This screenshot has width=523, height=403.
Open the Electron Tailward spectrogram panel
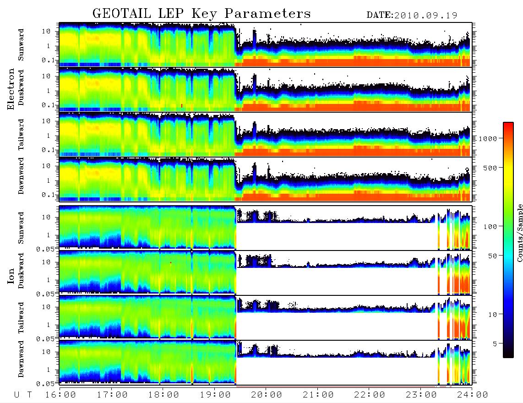tap(266, 135)
